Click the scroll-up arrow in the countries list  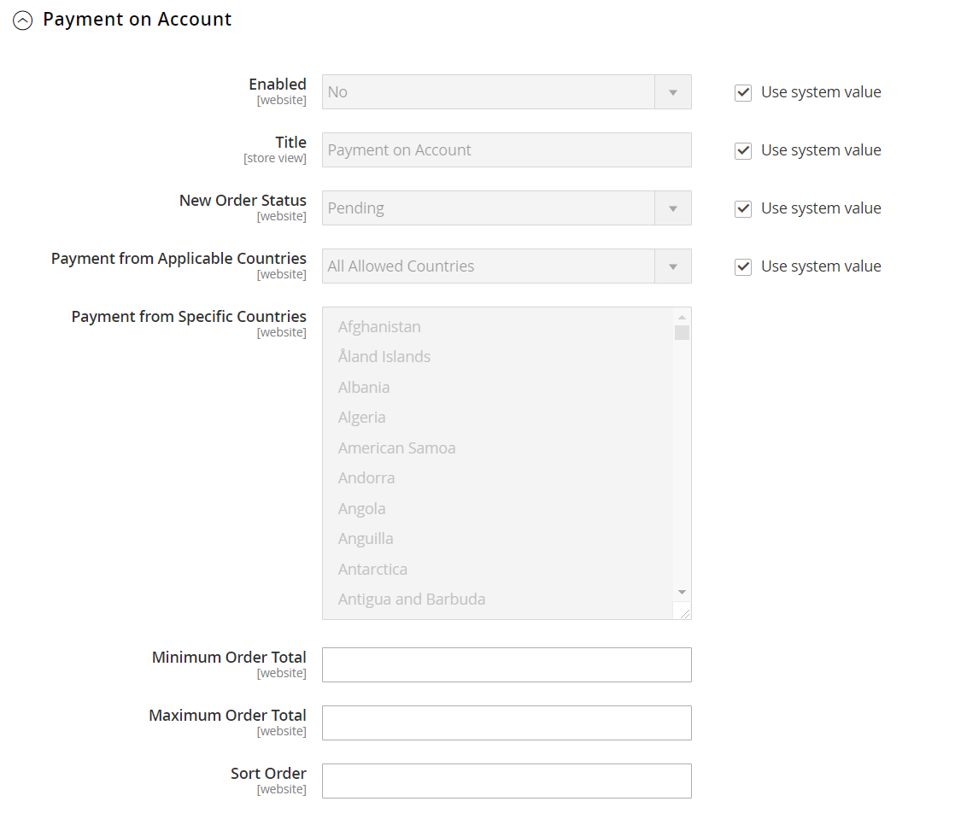681,315
